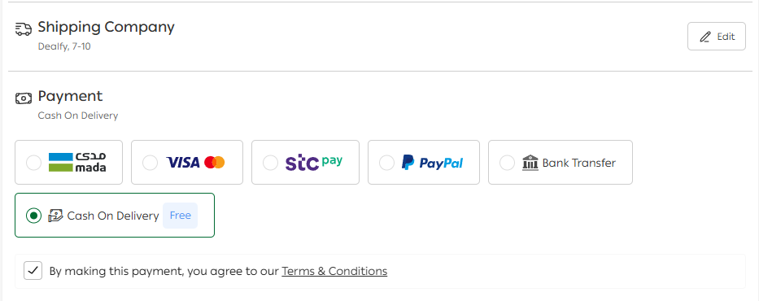The image size is (759, 301).
Task: Click the VISA Mastercard logo
Action: pyautogui.click(x=195, y=163)
